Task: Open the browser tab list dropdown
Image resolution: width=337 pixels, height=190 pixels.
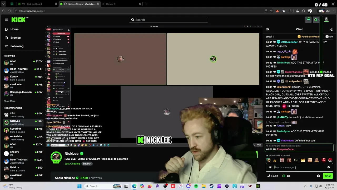Action: (3, 4)
